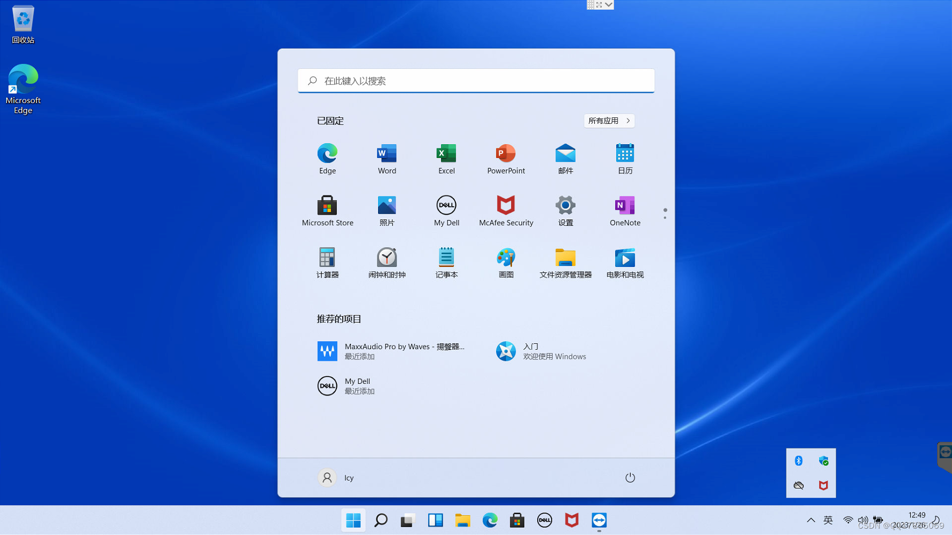Launch My Dell from pinned apps
Screen dimensions: 952x535
(446, 211)
